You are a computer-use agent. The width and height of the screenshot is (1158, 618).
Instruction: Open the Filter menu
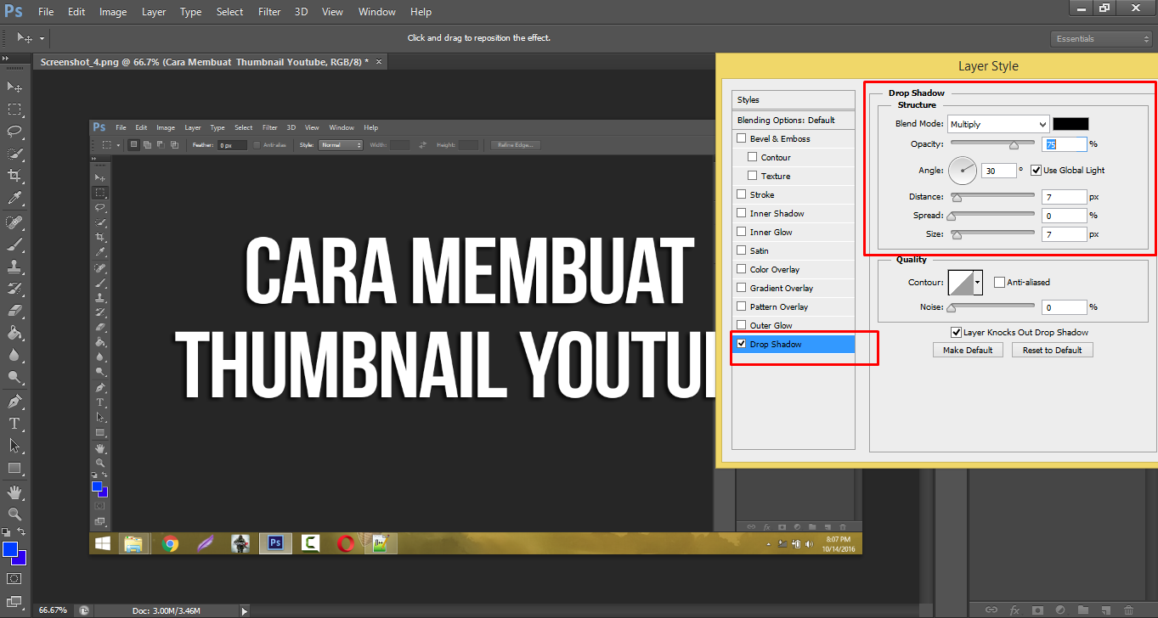[x=268, y=11]
